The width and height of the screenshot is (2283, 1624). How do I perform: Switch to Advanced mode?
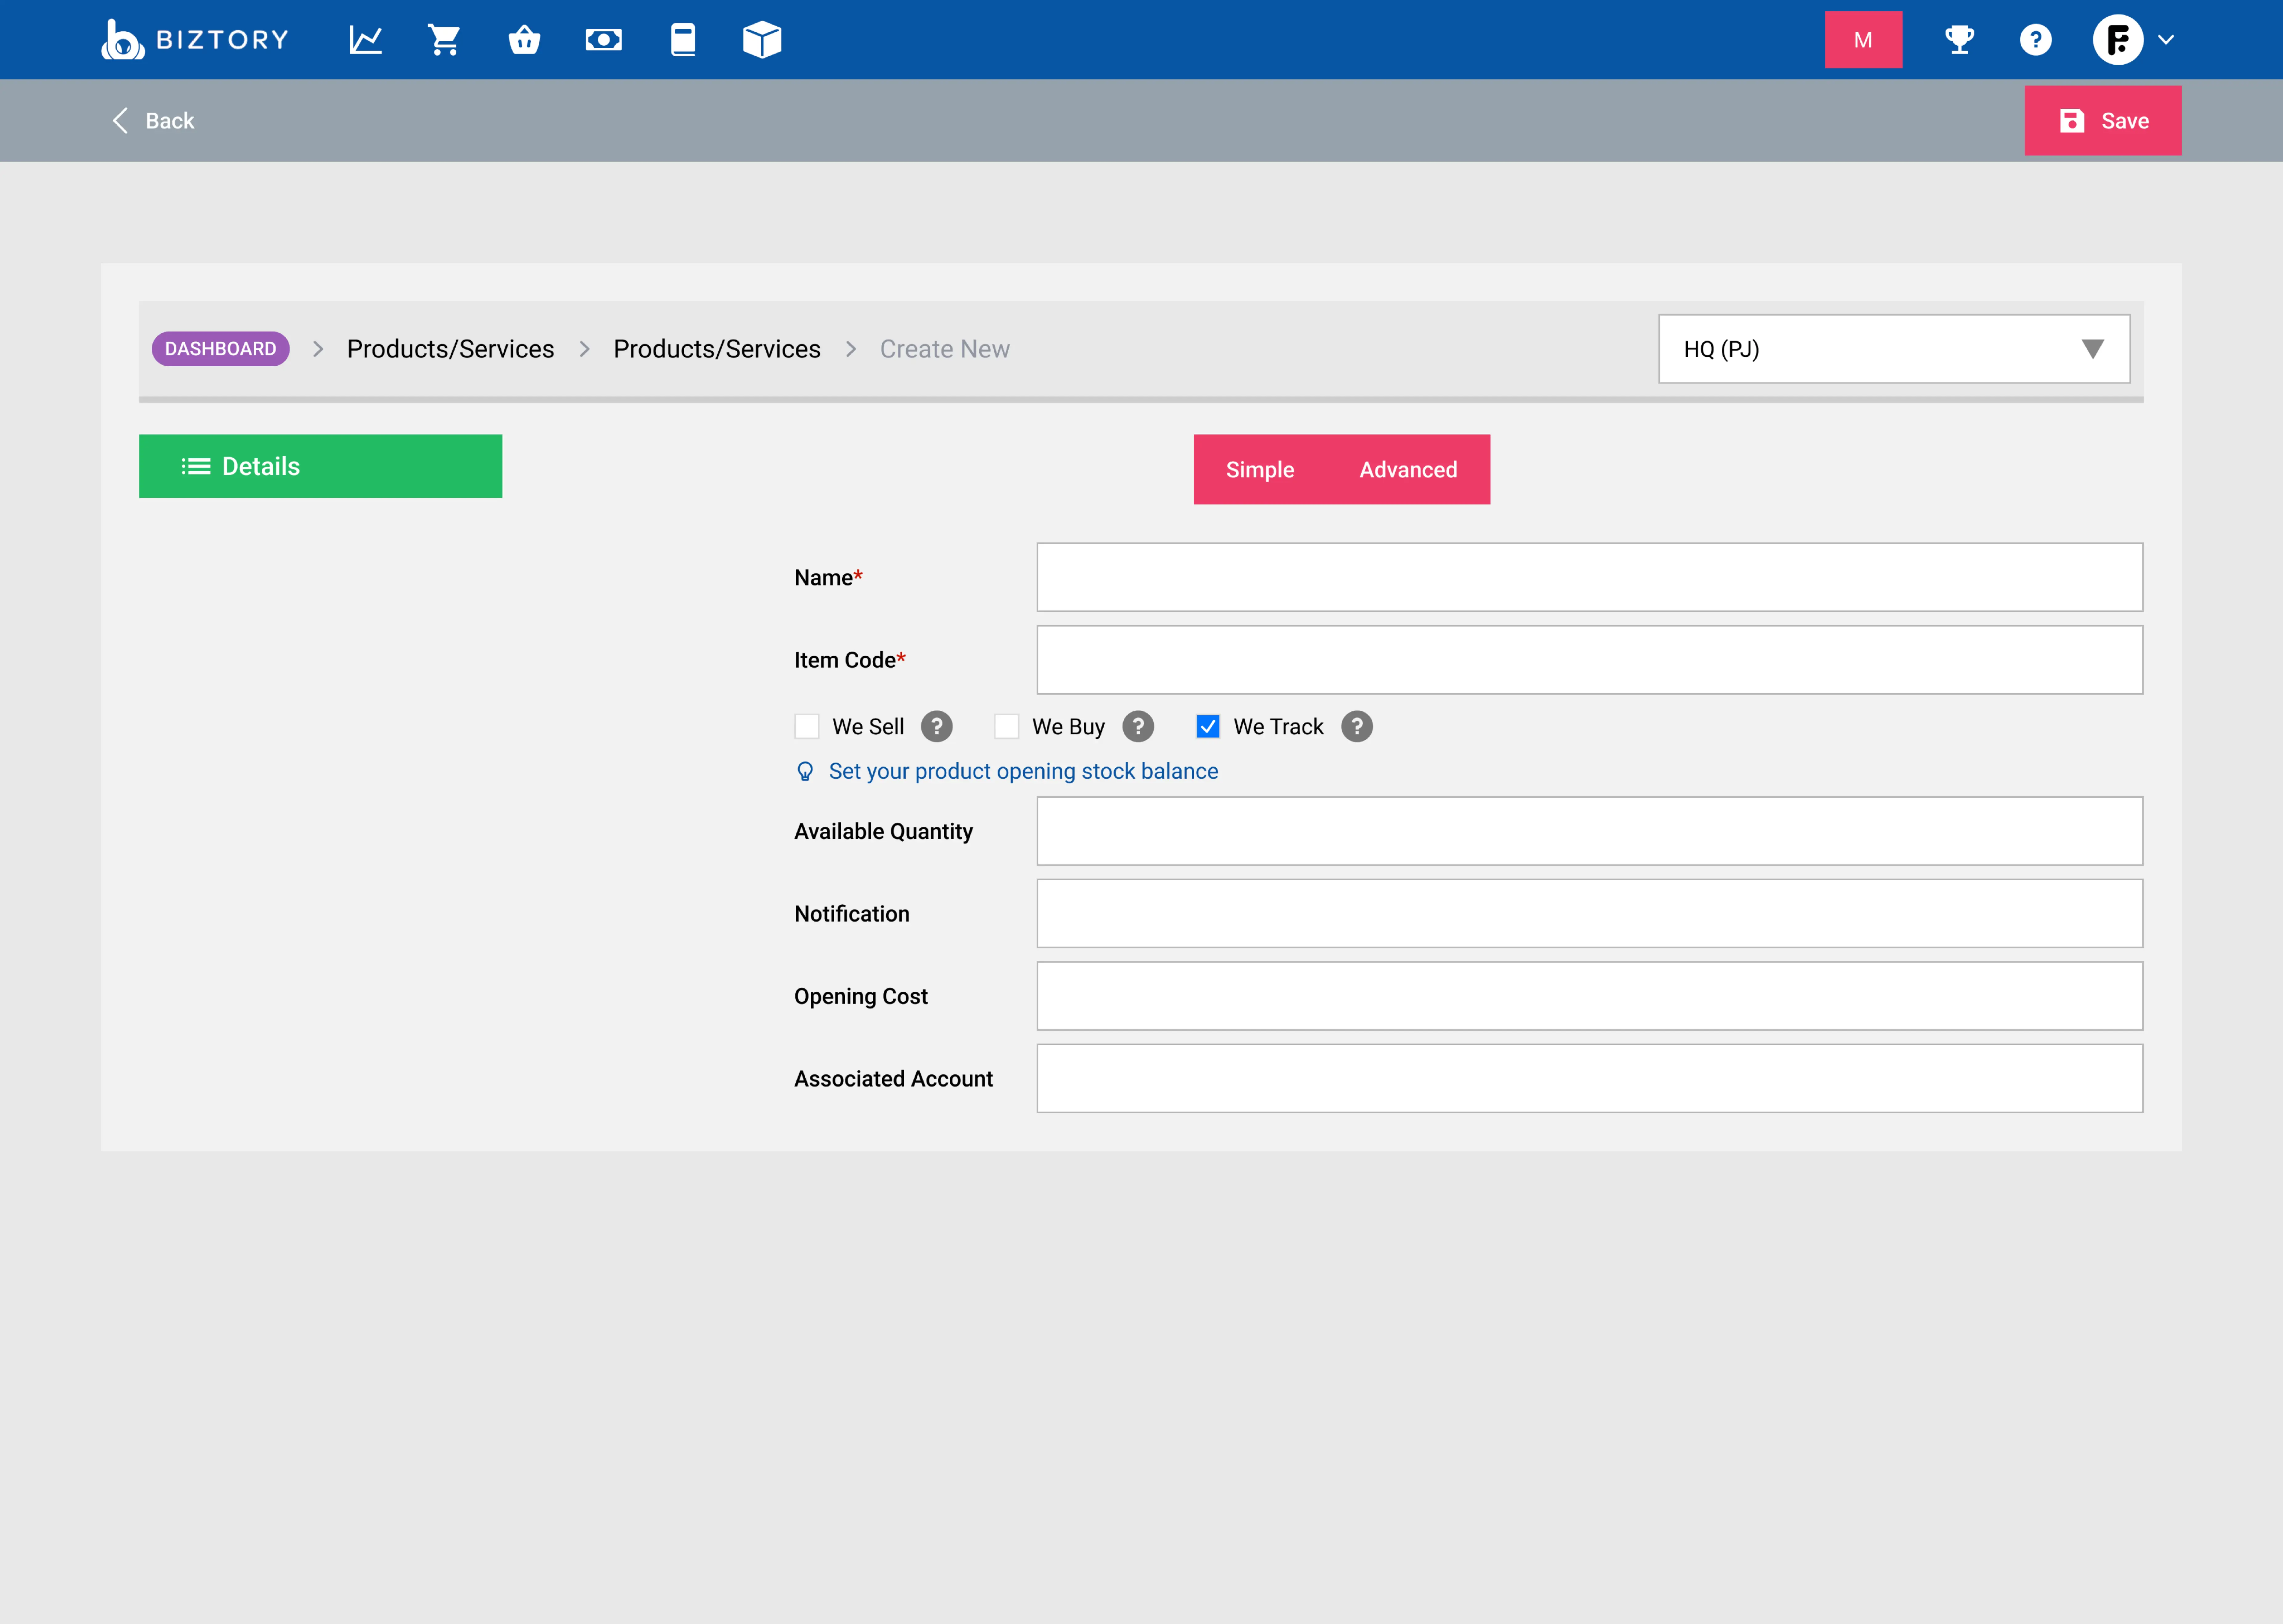click(x=1408, y=470)
